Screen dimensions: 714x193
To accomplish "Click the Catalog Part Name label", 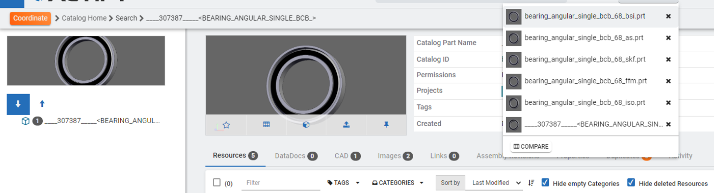I will tap(446, 43).
